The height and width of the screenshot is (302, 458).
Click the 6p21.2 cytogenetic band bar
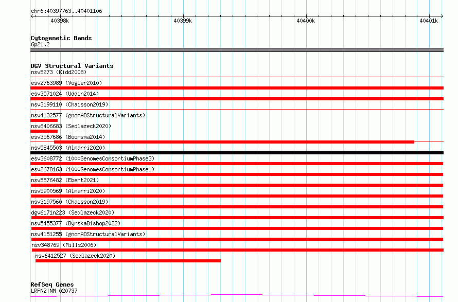(237, 50)
